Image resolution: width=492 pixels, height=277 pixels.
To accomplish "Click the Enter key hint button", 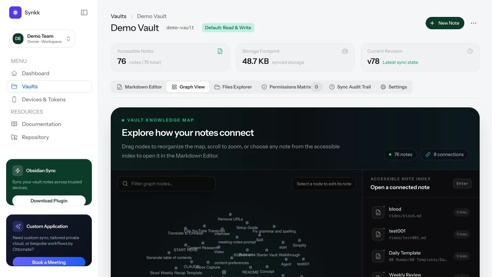I will tap(462, 184).
